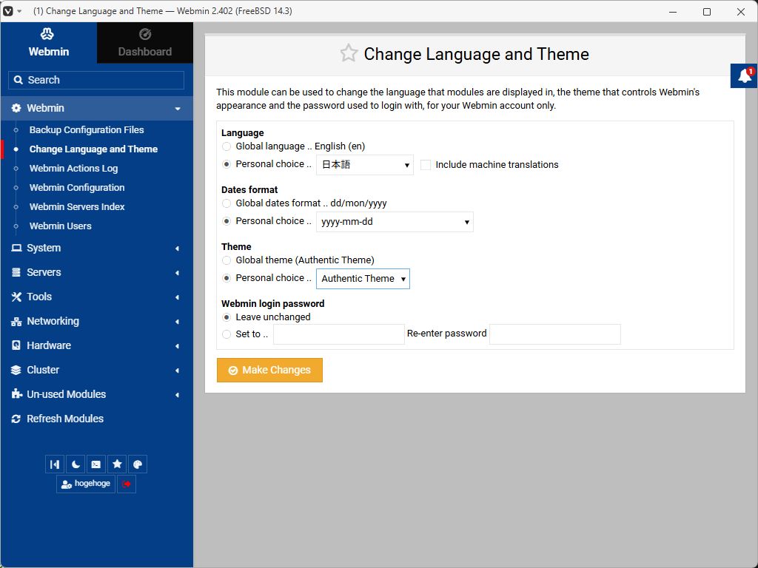
Task: Open Webmin Servers Index
Action: [x=77, y=207]
